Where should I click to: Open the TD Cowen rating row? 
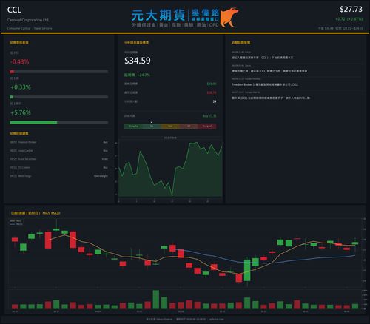[59, 167]
